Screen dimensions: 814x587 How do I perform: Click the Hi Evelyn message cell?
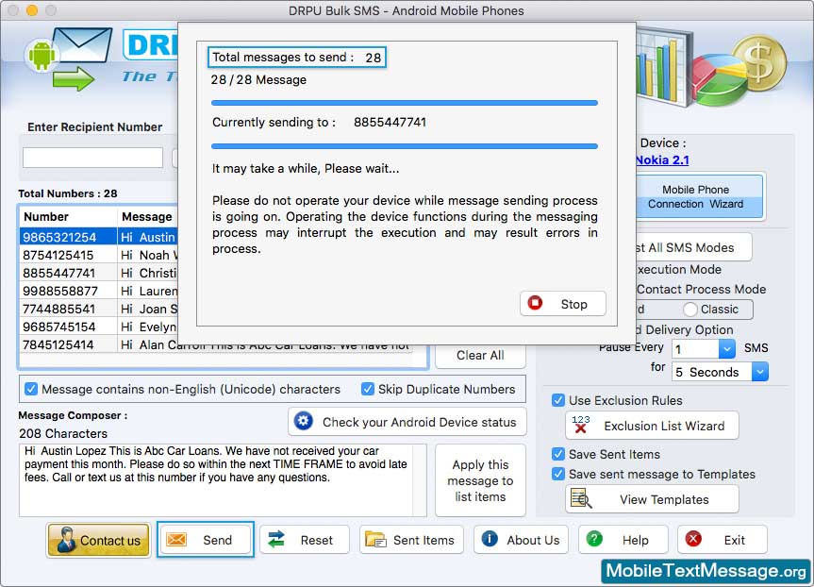pyautogui.click(x=148, y=327)
